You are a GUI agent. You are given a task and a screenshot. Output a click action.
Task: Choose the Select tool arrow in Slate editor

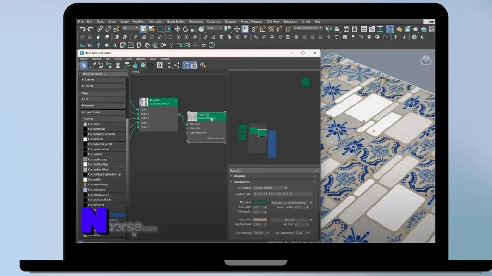pos(84,65)
